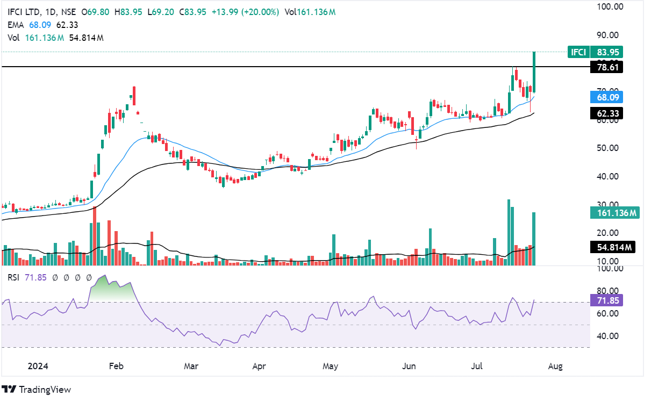Select the horizontal resistance line at 78.61
This screenshot has width=651, height=402.
tap(269, 67)
